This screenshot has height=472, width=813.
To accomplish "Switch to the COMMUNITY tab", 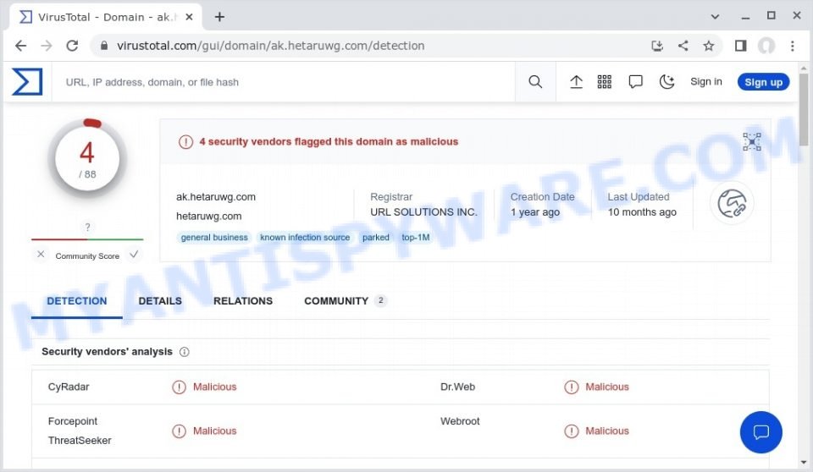I will 345,301.
